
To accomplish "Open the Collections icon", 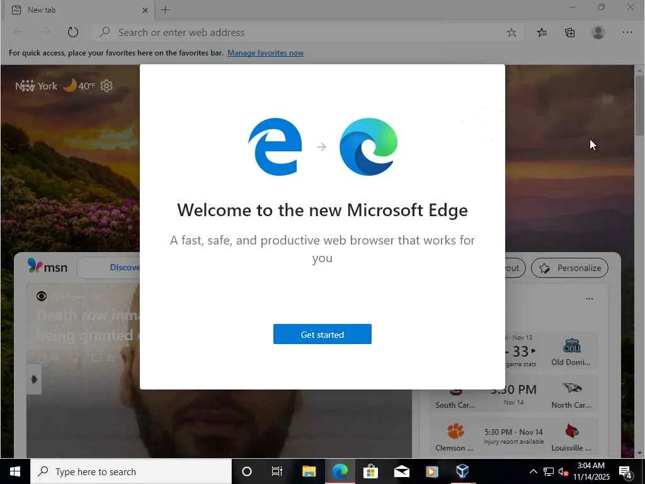I will coord(569,33).
